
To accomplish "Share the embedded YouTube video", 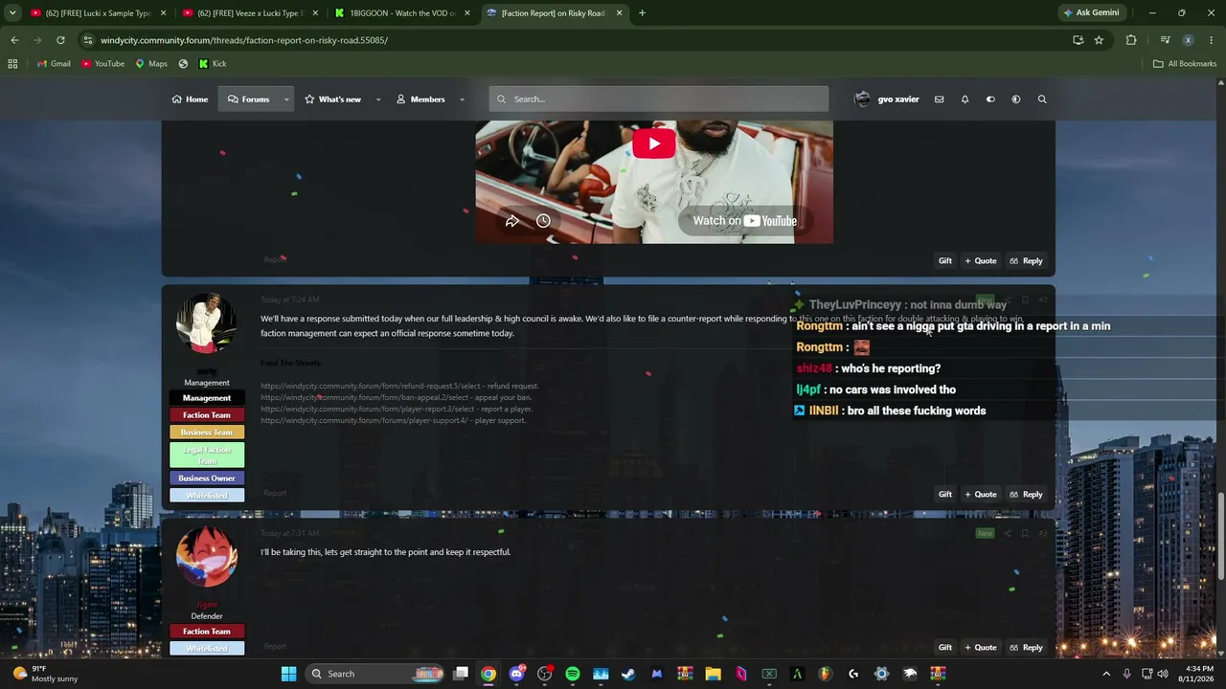I will 512,221.
